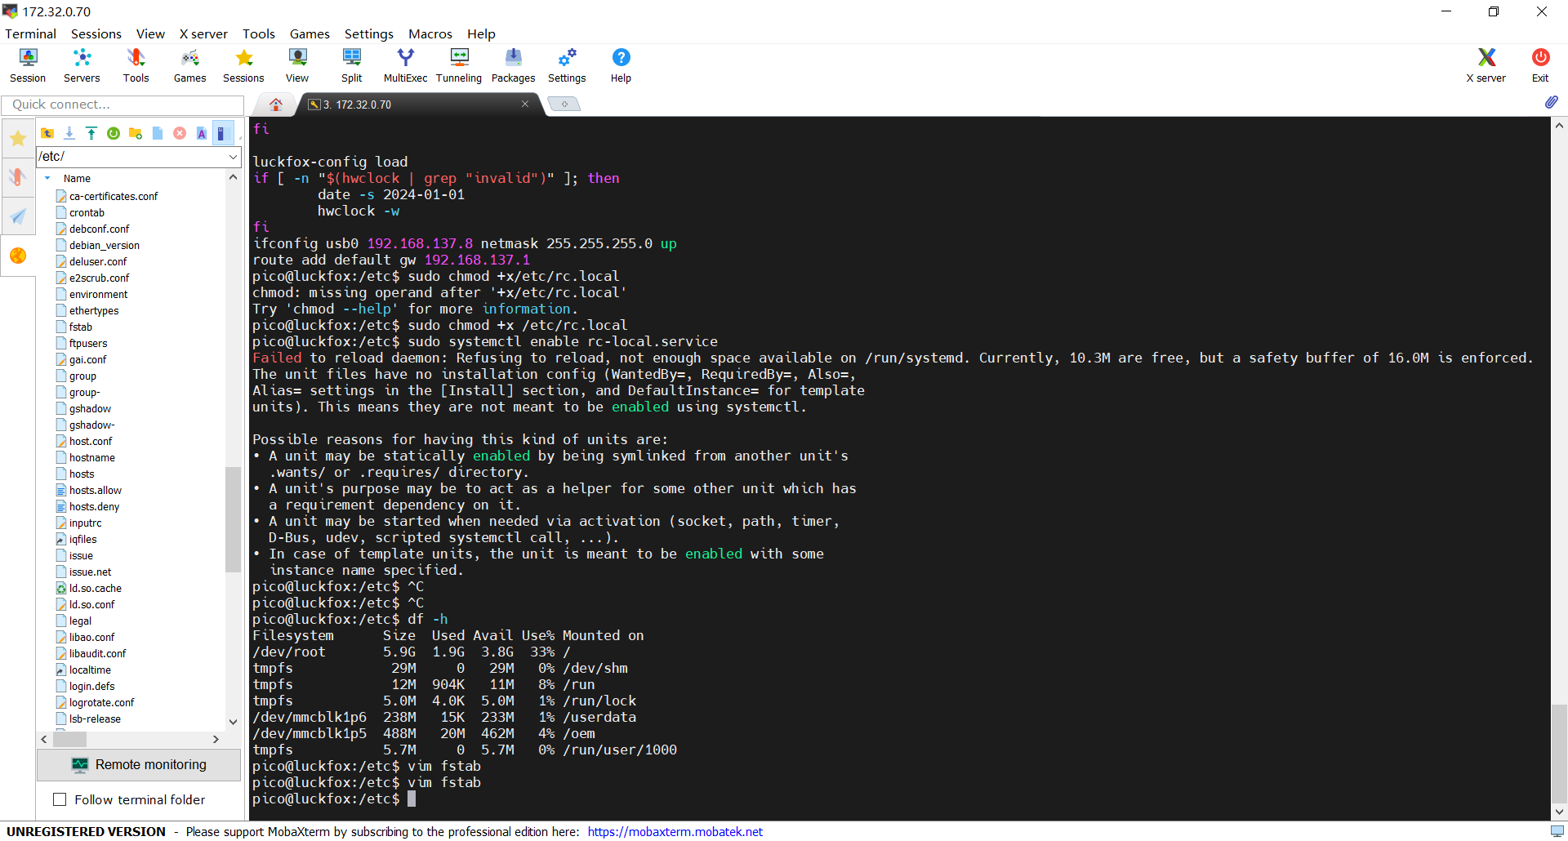
Task: Select the fstab file in the list
Action: [80, 327]
